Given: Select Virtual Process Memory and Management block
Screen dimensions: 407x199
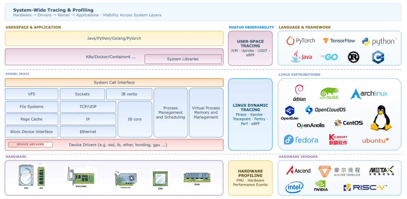Looking at the screenshot, I should tap(206, 113).
